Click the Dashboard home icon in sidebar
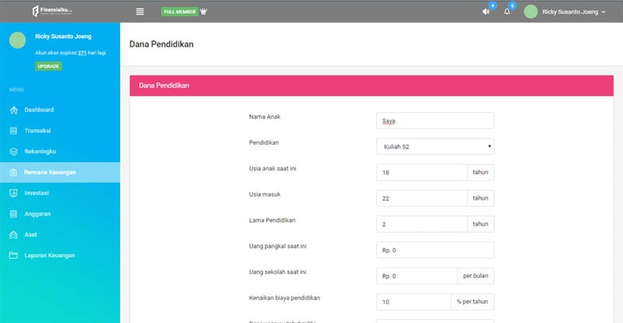The image size is (623, 323). (x=13, y=111)
